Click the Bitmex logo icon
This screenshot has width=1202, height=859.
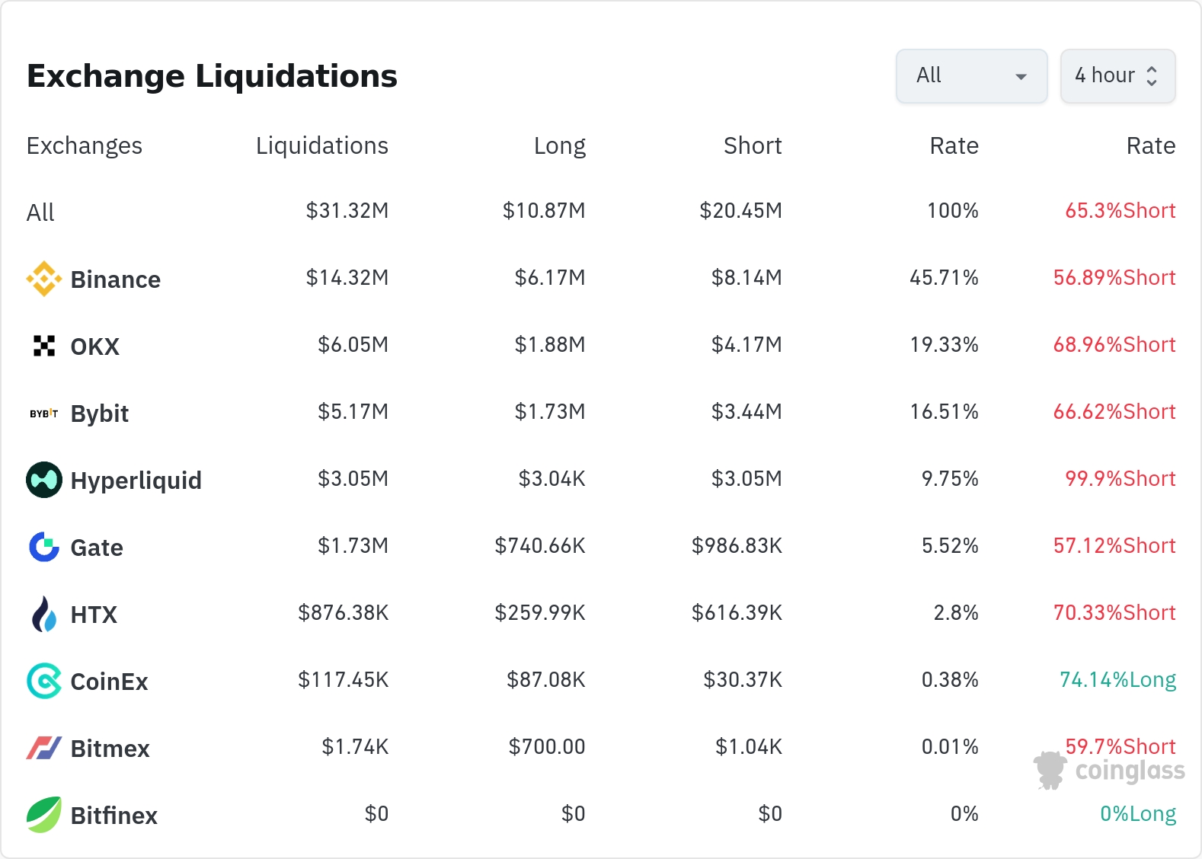tap(44, 748)
